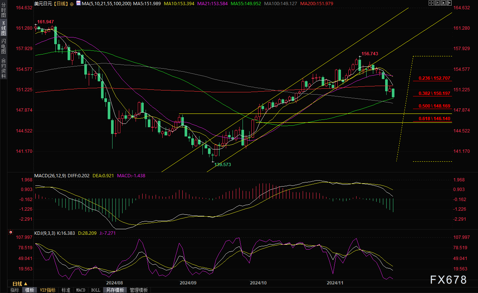Image resolution: width=478 pixels, height=293 pixels.
Task: Click the circled plus icon beside 日线 title
Action: [x=72, y=3]
